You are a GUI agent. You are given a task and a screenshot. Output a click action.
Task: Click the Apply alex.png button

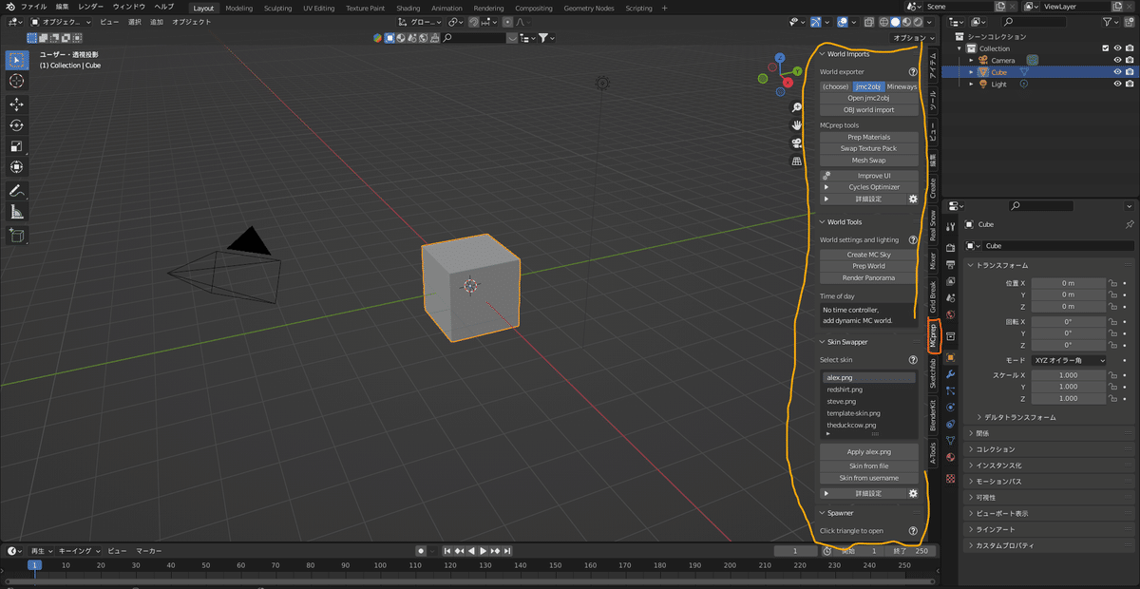pyautogui.click(x=869, y=452)
